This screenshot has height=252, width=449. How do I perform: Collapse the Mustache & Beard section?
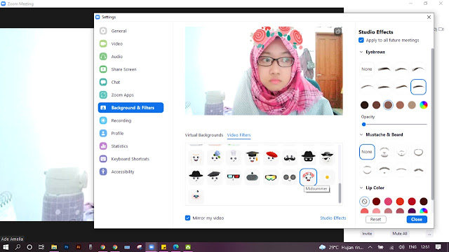(x=361, y=134)
